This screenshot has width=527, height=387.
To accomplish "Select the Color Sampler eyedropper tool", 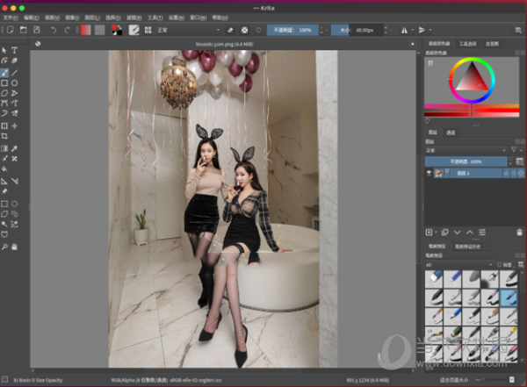I will tap(14, 148).
